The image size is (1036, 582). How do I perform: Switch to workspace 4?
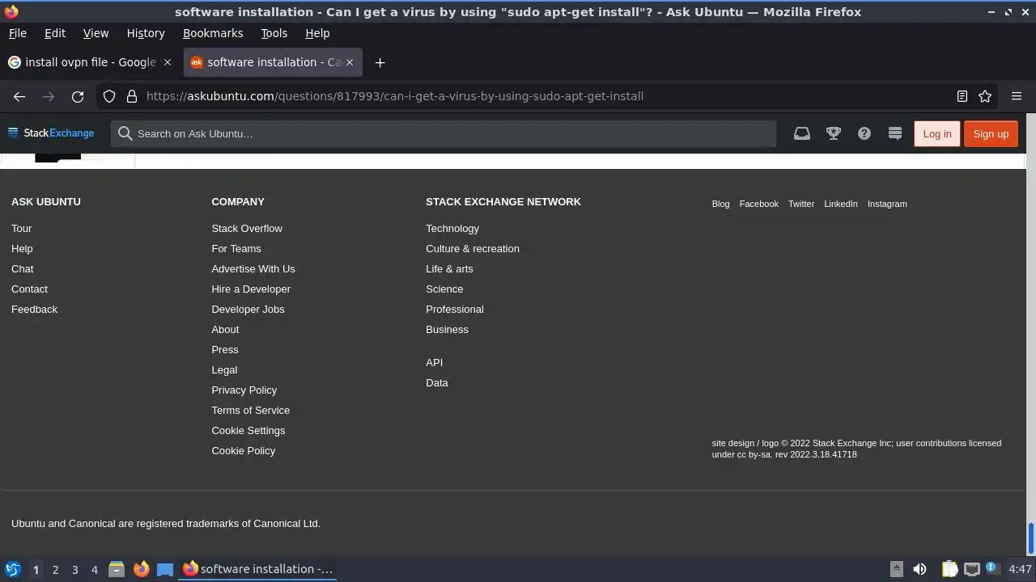[94, 569]
